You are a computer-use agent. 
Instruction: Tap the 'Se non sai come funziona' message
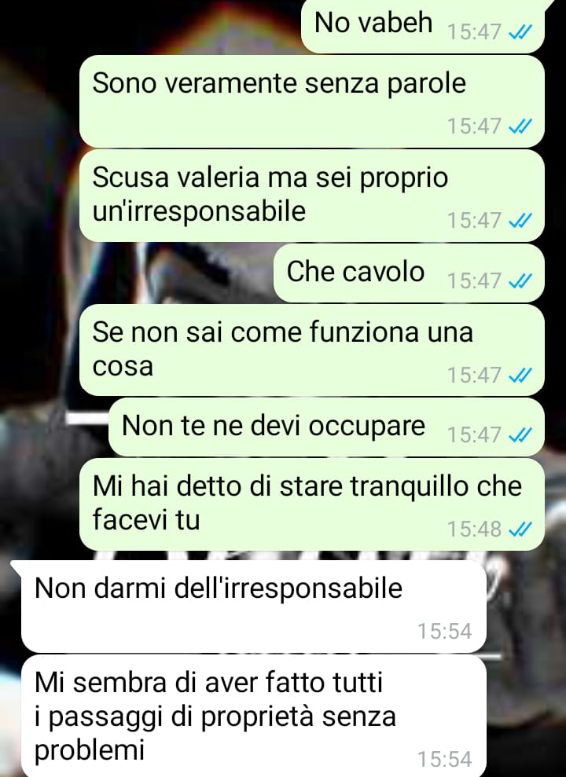point(312,350)
